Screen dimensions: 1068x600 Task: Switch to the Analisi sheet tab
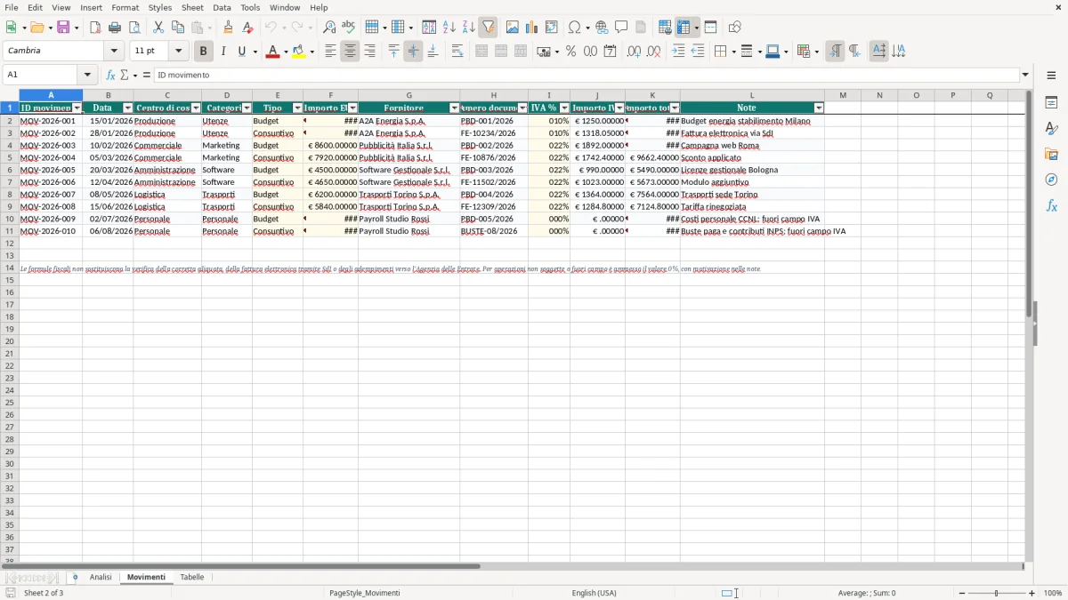(101, 578)
